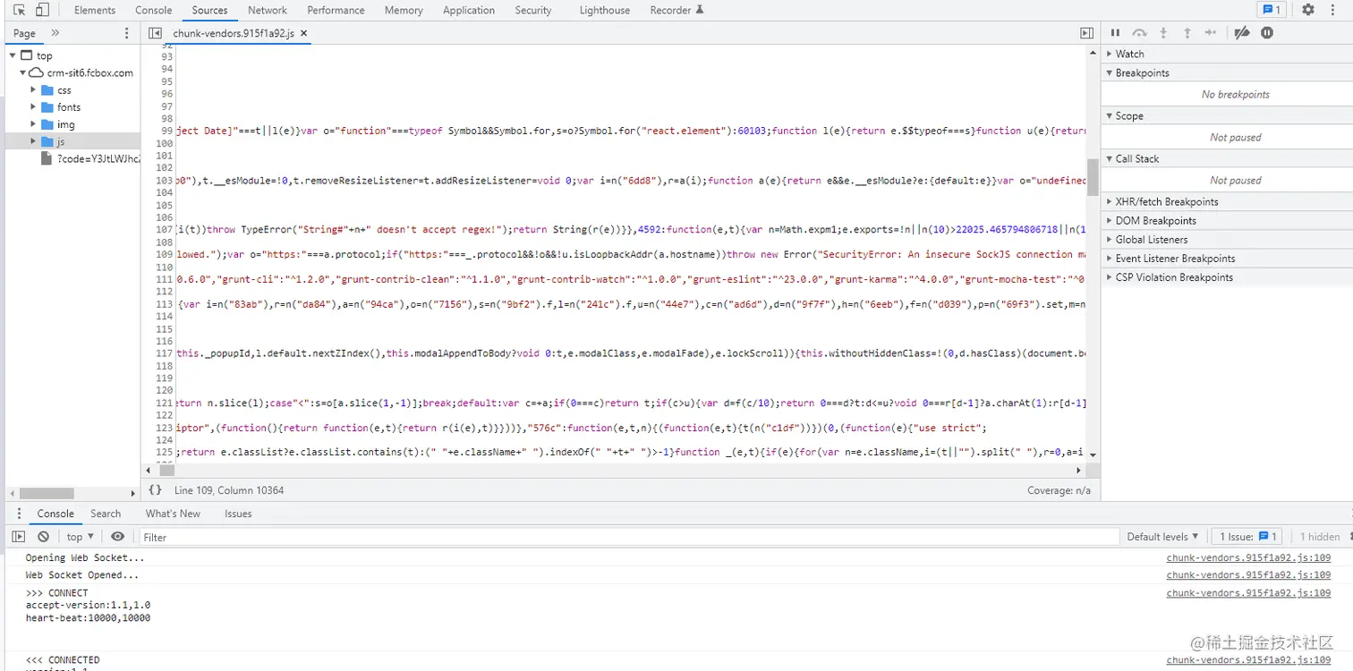The height and width of the screenshot is (671, 1353).
Task: Click the Recorder tab's flask icon
Action: coord(700,10)
